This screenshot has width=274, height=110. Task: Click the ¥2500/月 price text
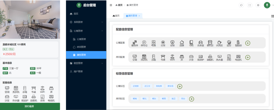(9, 54)
